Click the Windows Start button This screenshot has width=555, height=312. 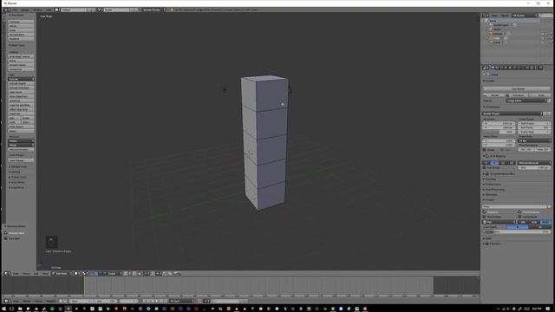click(x=3, y=309)
